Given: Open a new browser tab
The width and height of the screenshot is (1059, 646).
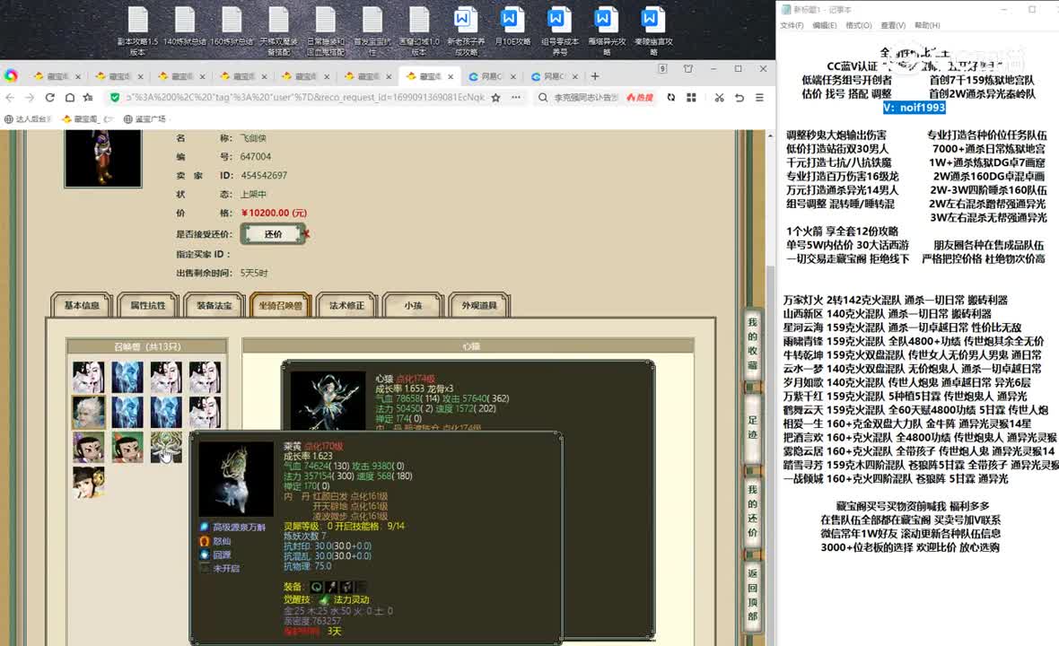Looking at the screenshot, I should point(595,76).
